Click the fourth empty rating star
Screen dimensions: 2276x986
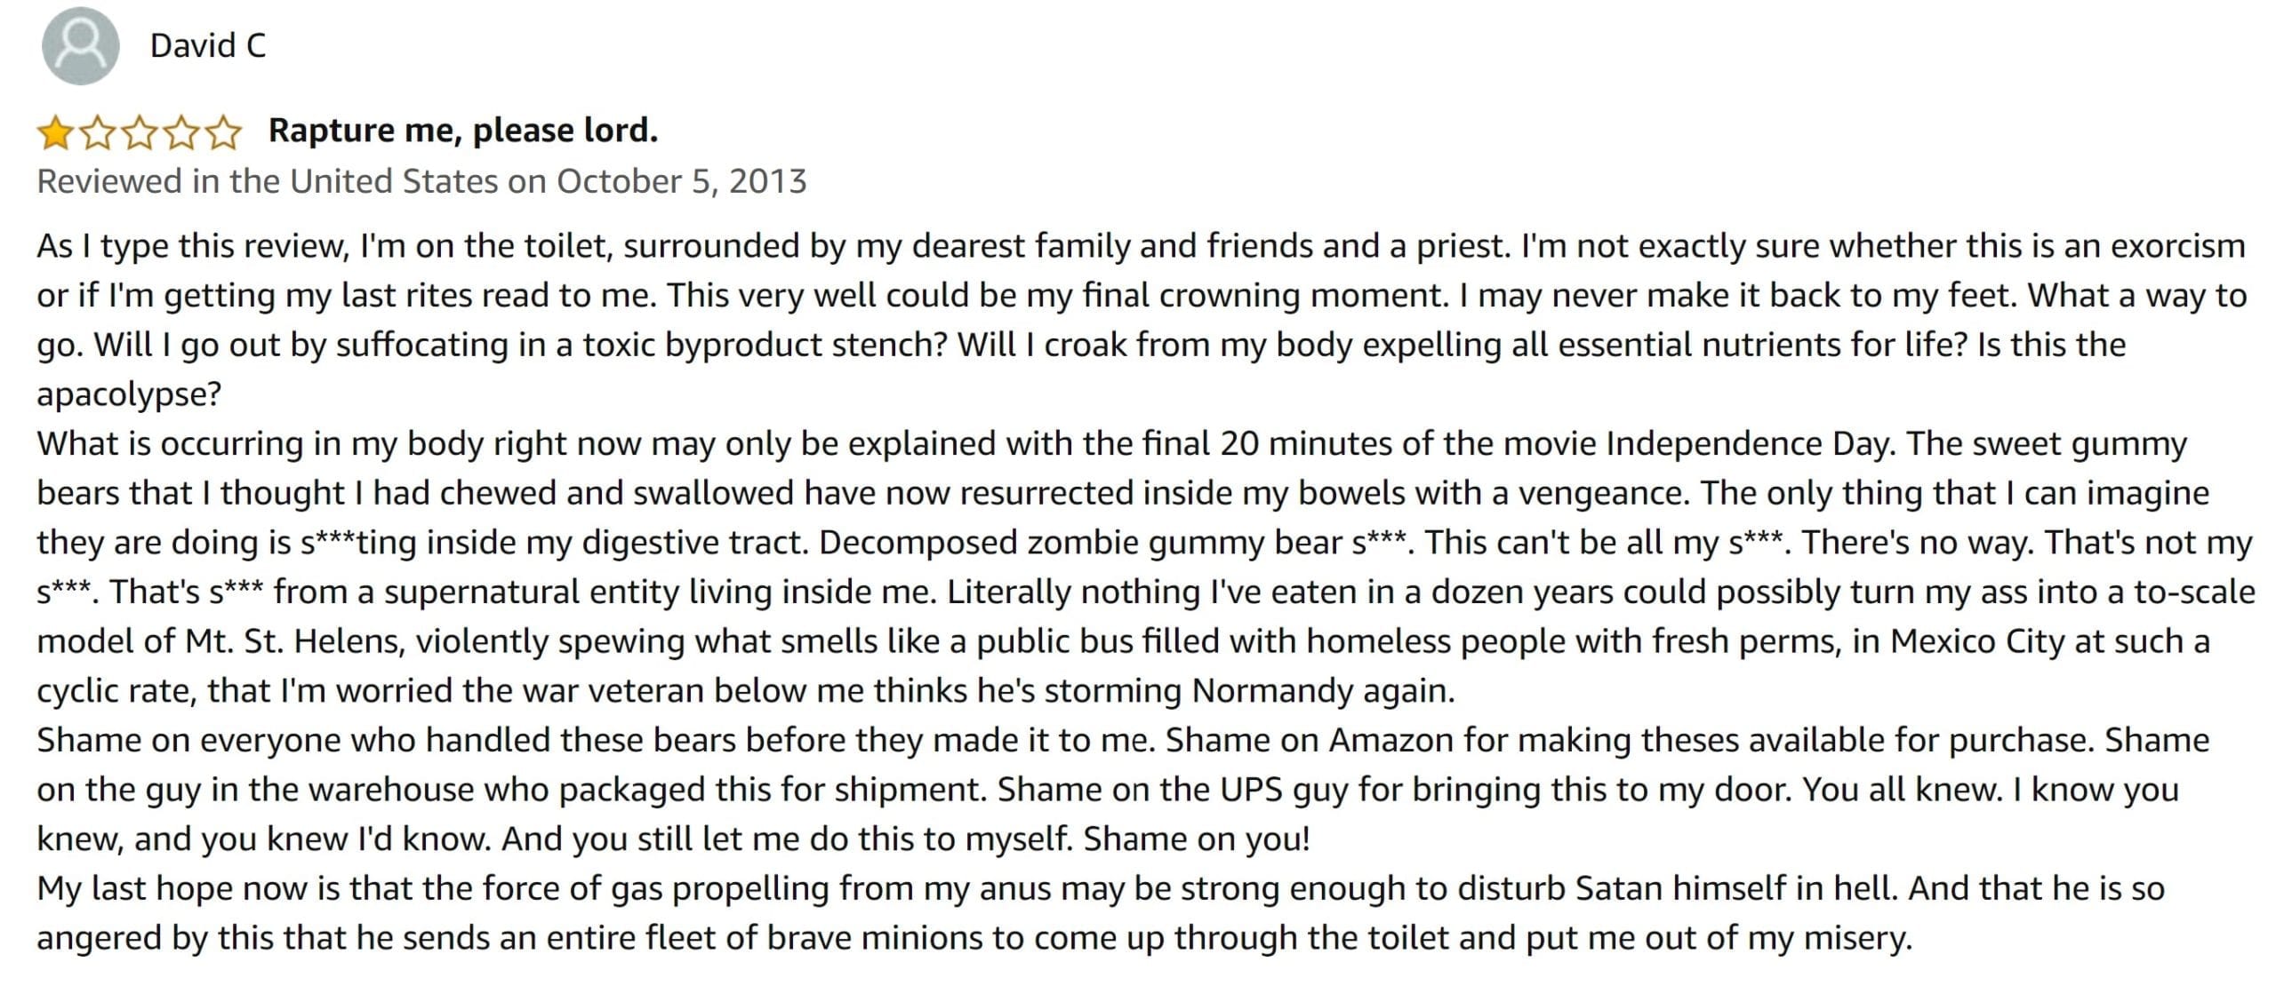pyautogui.click(x=181, y=133)
